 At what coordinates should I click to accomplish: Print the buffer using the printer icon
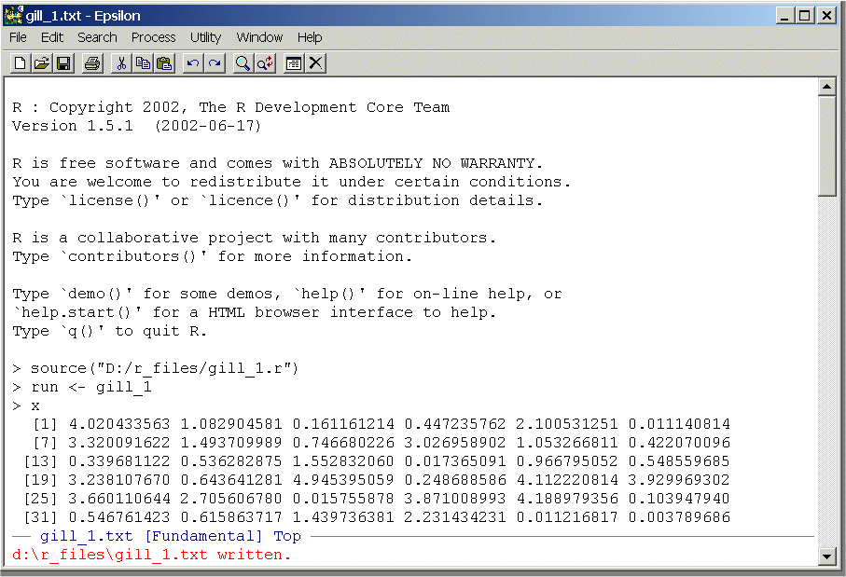coord(91,63)
